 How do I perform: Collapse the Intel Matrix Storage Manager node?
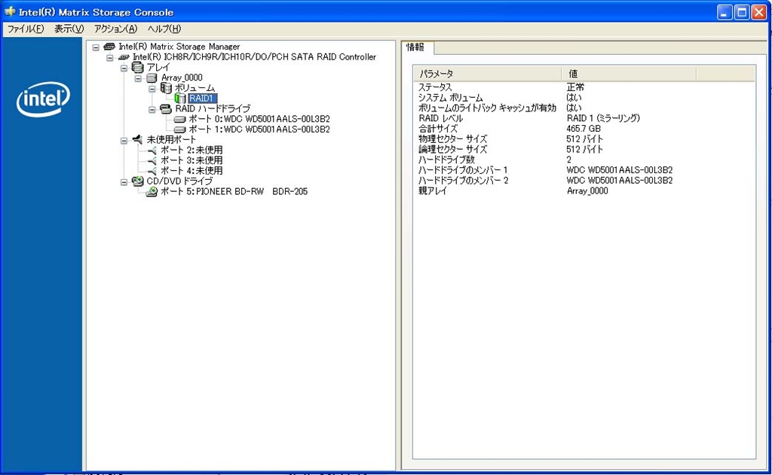pyautogui.click(x=96, y=47)
